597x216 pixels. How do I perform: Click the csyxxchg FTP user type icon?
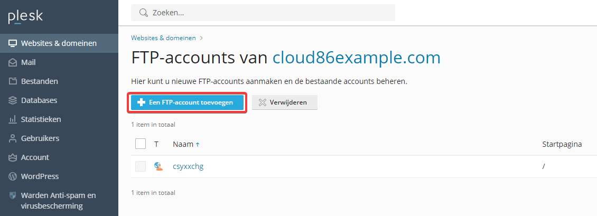point(158,166)
